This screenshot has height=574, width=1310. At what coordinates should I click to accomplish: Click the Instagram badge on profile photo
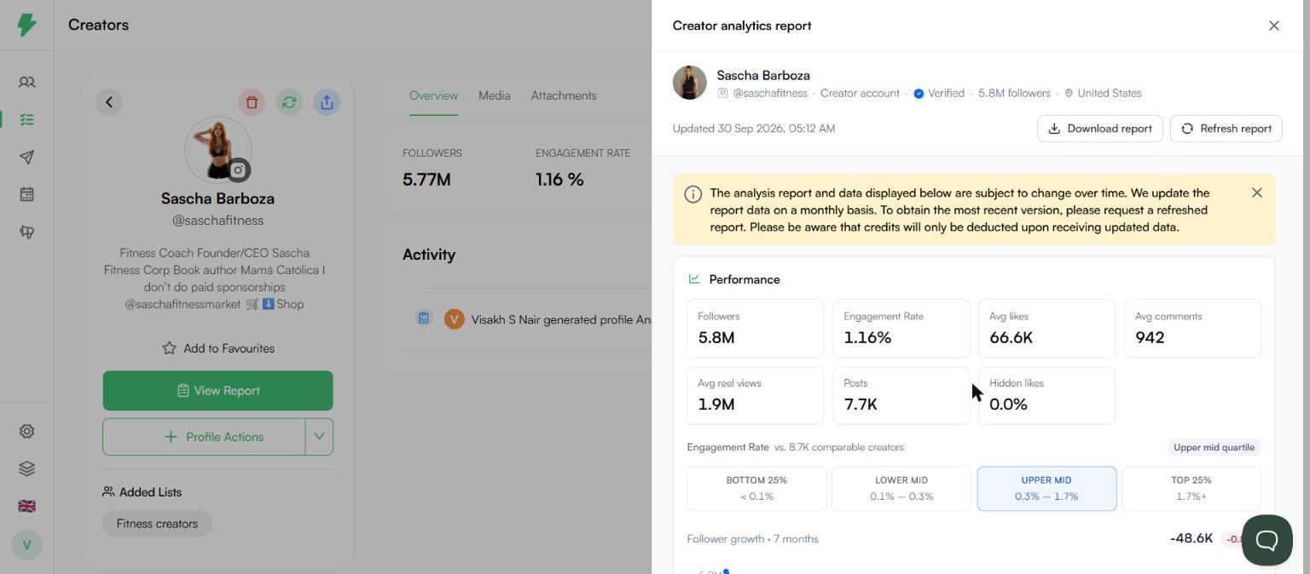(238, 170)
